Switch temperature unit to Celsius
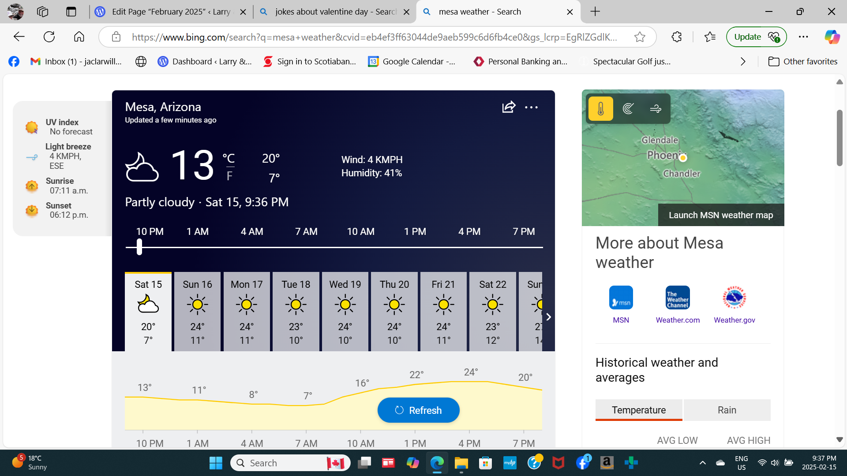The height and width of the screenshot is (476, 847). [x=229, y=158]
